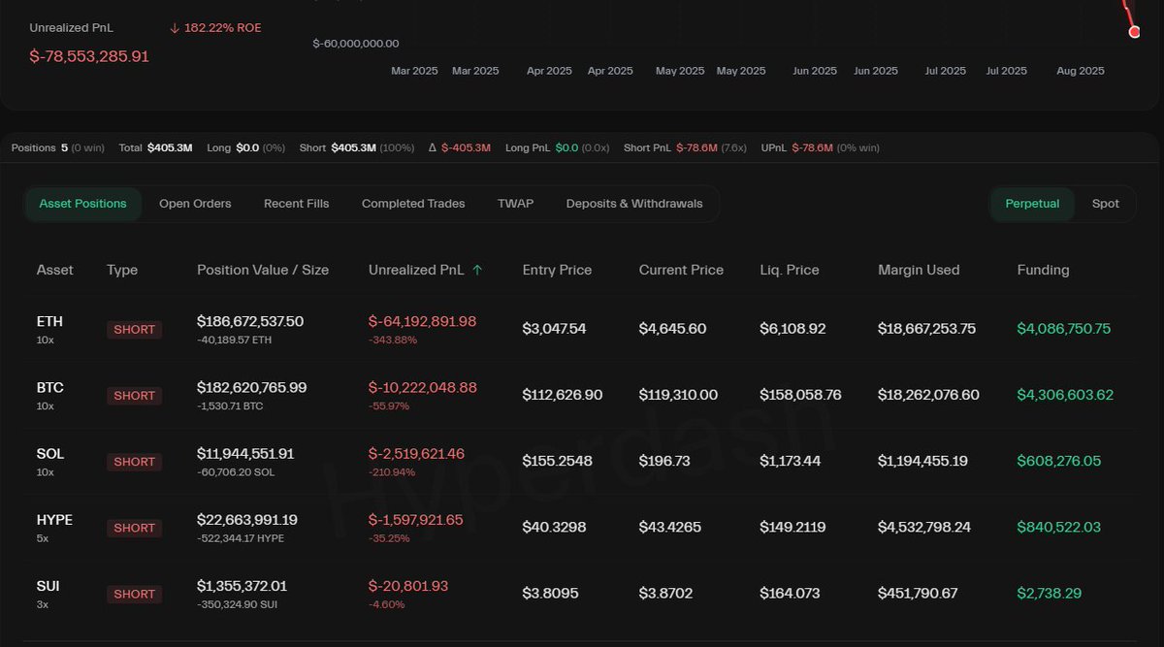Select the Perpetual market toggle

1032,204
